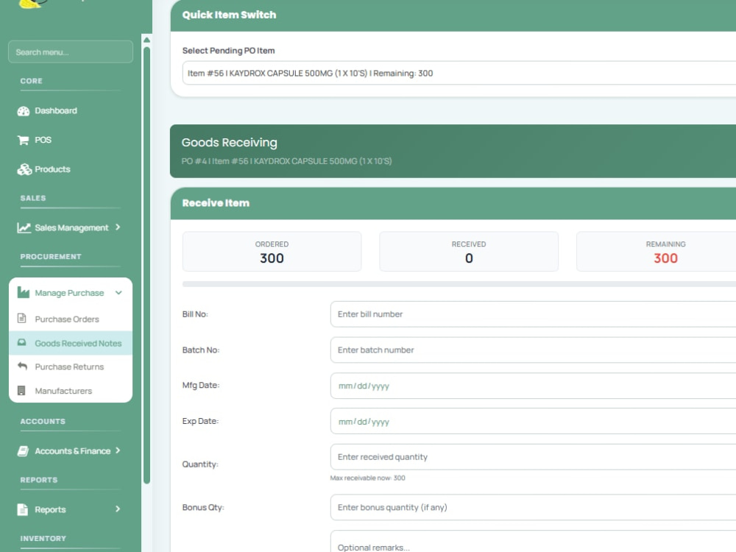Click the Goods Received Notes inbox icon

pos(21,343)
